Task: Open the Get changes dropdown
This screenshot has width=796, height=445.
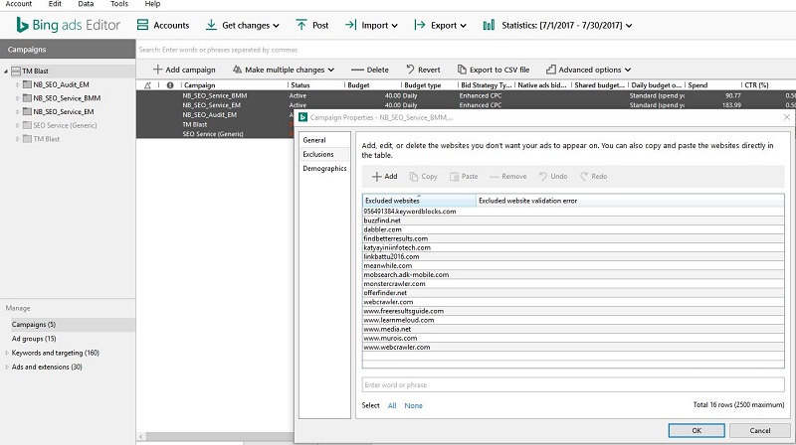Action: 242,26
